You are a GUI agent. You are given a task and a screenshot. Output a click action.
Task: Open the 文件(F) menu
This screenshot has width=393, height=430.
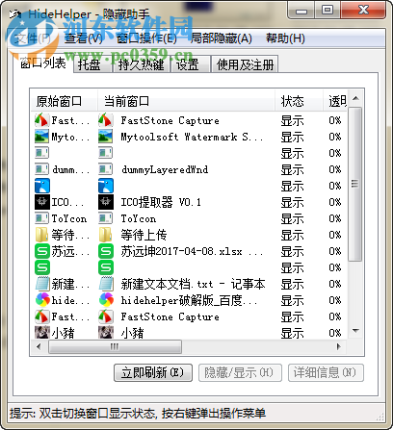click(33, 38)
